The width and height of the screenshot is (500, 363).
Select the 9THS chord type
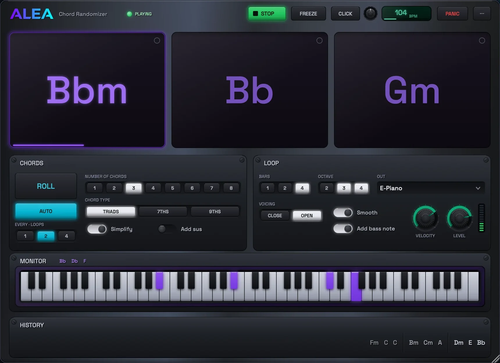point(215,212)
